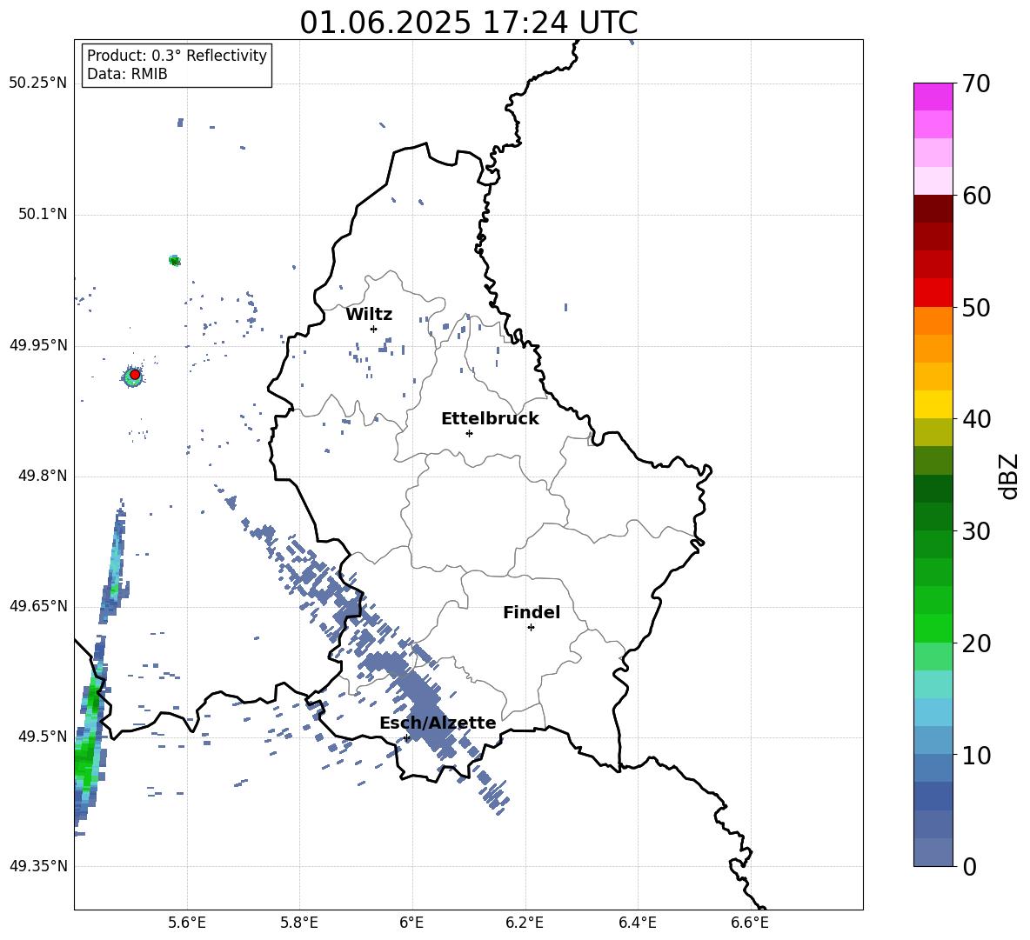Pick the bright red band just above 50

pyautogui.click(x=933, y=293)
